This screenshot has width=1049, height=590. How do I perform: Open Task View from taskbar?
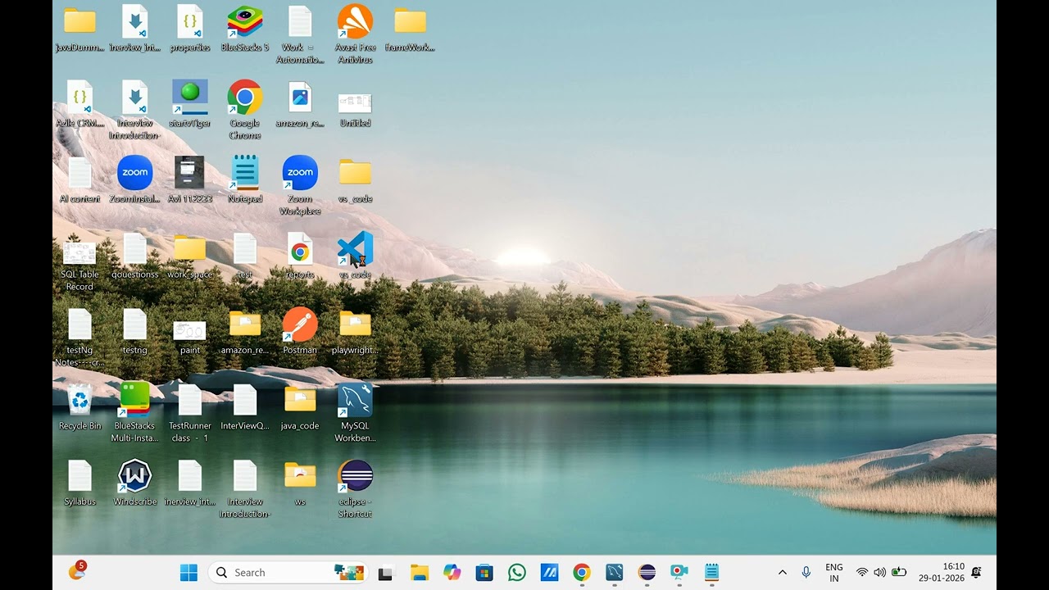click(x=386, y=573)
